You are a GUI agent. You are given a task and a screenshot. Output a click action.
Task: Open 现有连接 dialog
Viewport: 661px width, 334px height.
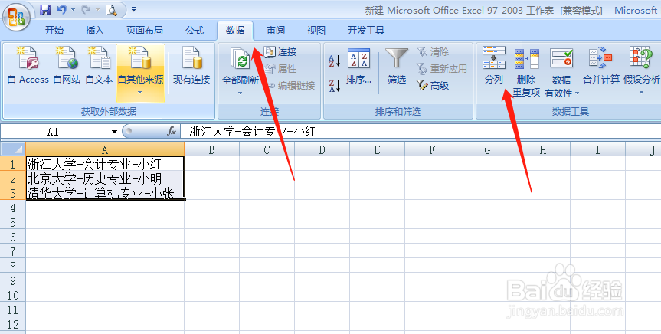click(191, 65)
